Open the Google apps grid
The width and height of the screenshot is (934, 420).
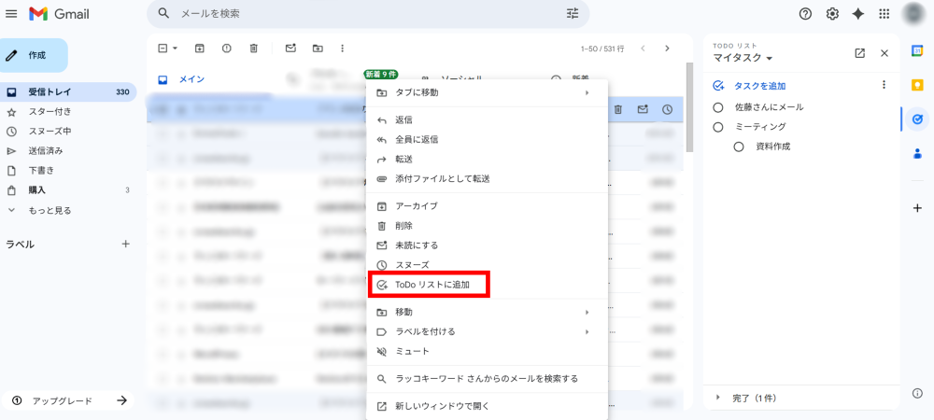coord(884,14)
